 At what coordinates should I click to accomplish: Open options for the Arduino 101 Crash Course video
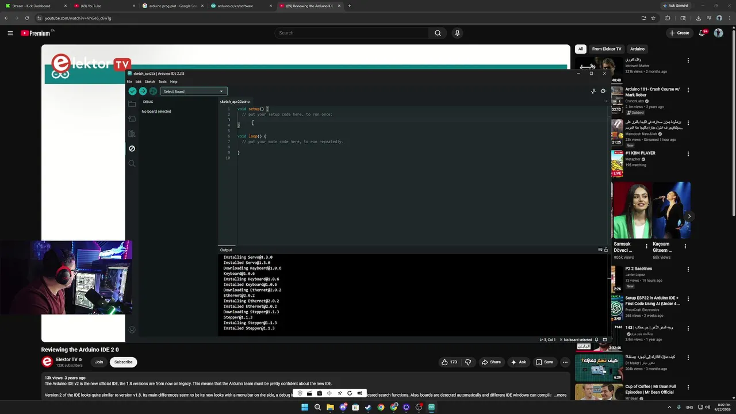[x=688, y=90]
